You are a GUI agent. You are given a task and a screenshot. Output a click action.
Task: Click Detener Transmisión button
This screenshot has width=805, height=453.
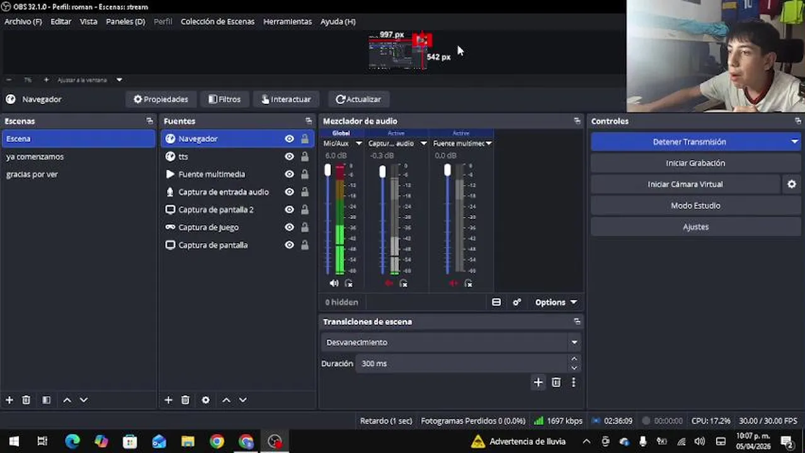pyautogui.click(x=689, y=142)
